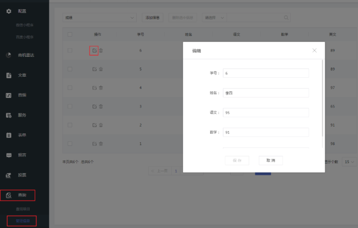The image size is (358, 228).
Task: Click the 英文 column header
Action: click(x=332, y=34)
